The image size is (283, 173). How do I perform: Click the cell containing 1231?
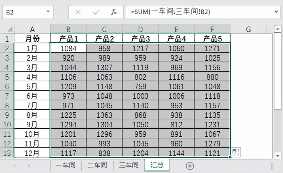212,124
